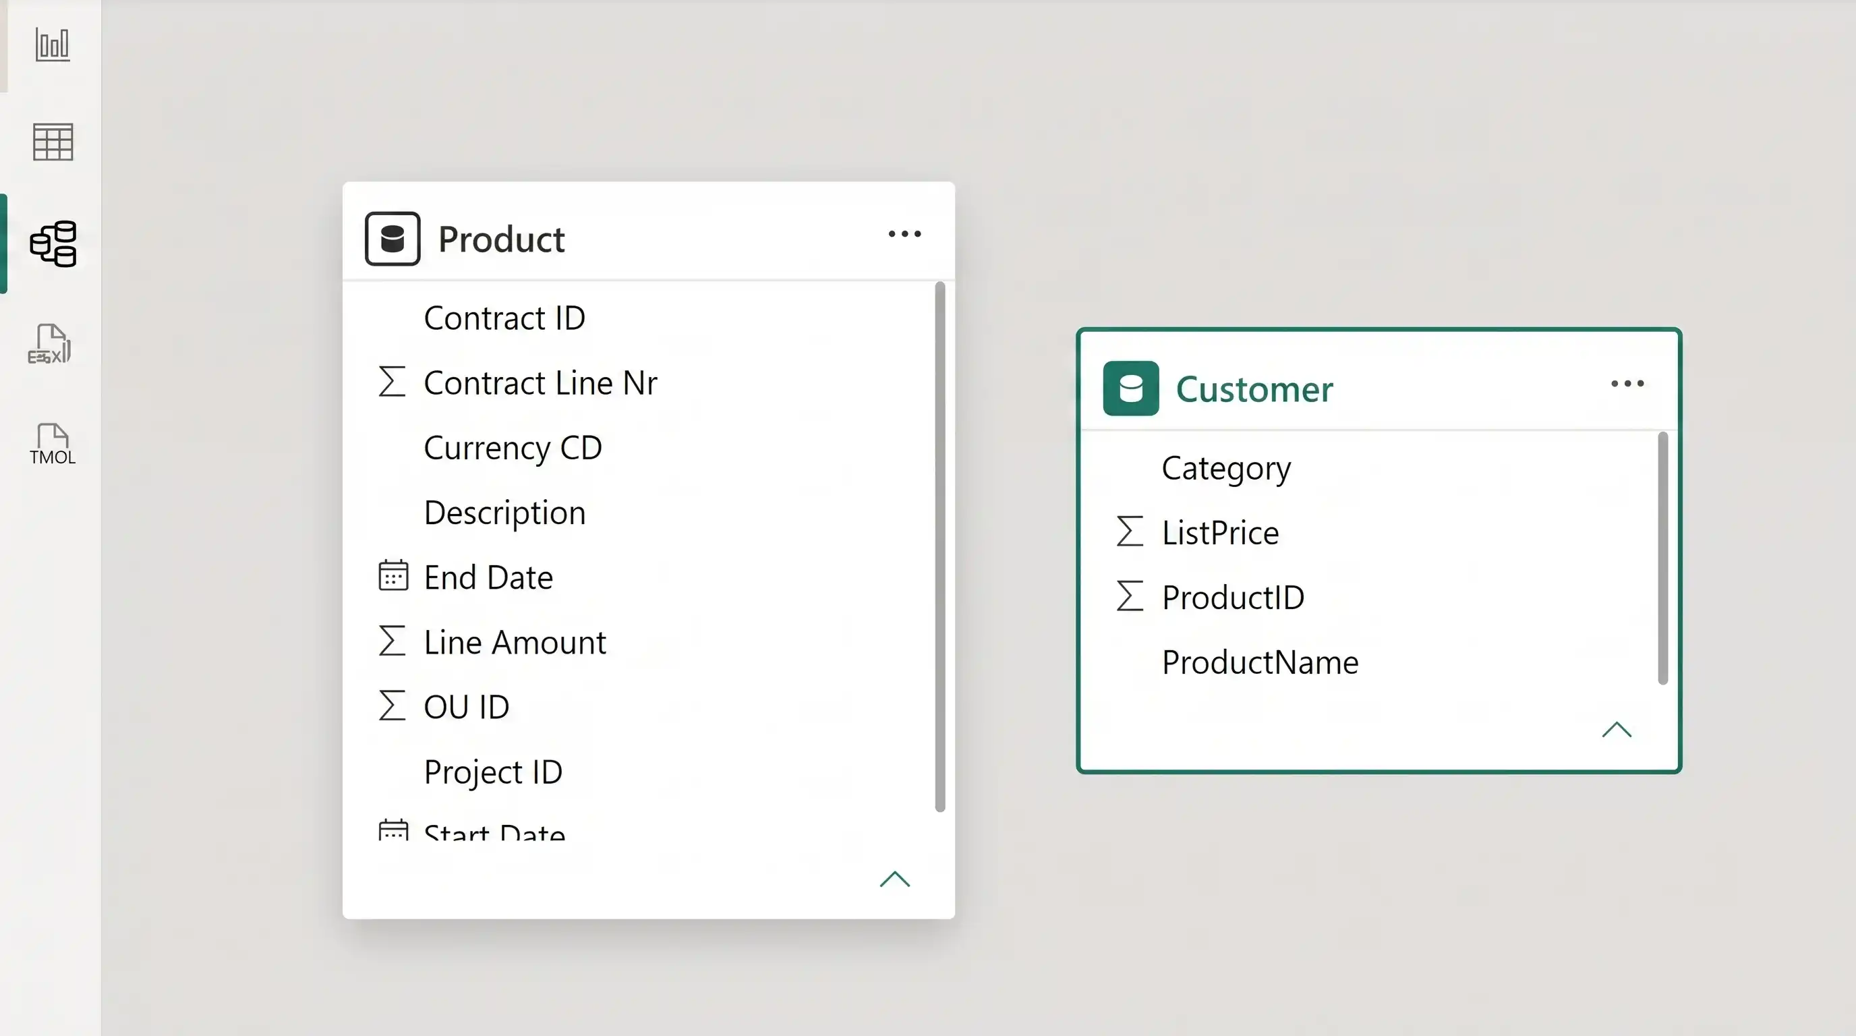Open TMDL view icon
The image size is (1856, 1036).
point(52,444)
